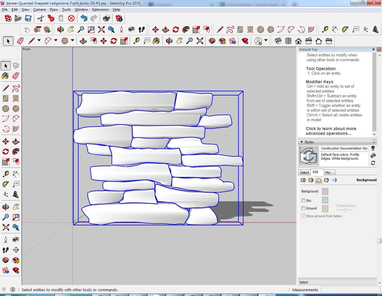Expand the pencil line tool dropdown
The height and width of the screenshot is (296, 382).
pos(39,41)
